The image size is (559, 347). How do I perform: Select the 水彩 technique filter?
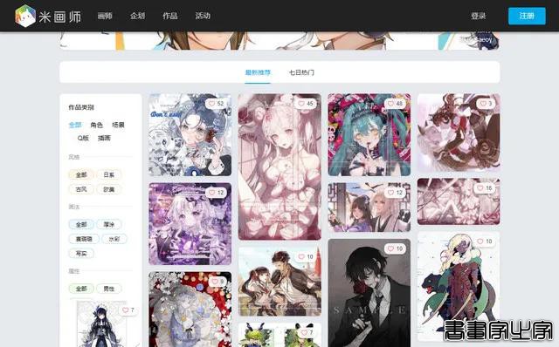coord(114,239)
